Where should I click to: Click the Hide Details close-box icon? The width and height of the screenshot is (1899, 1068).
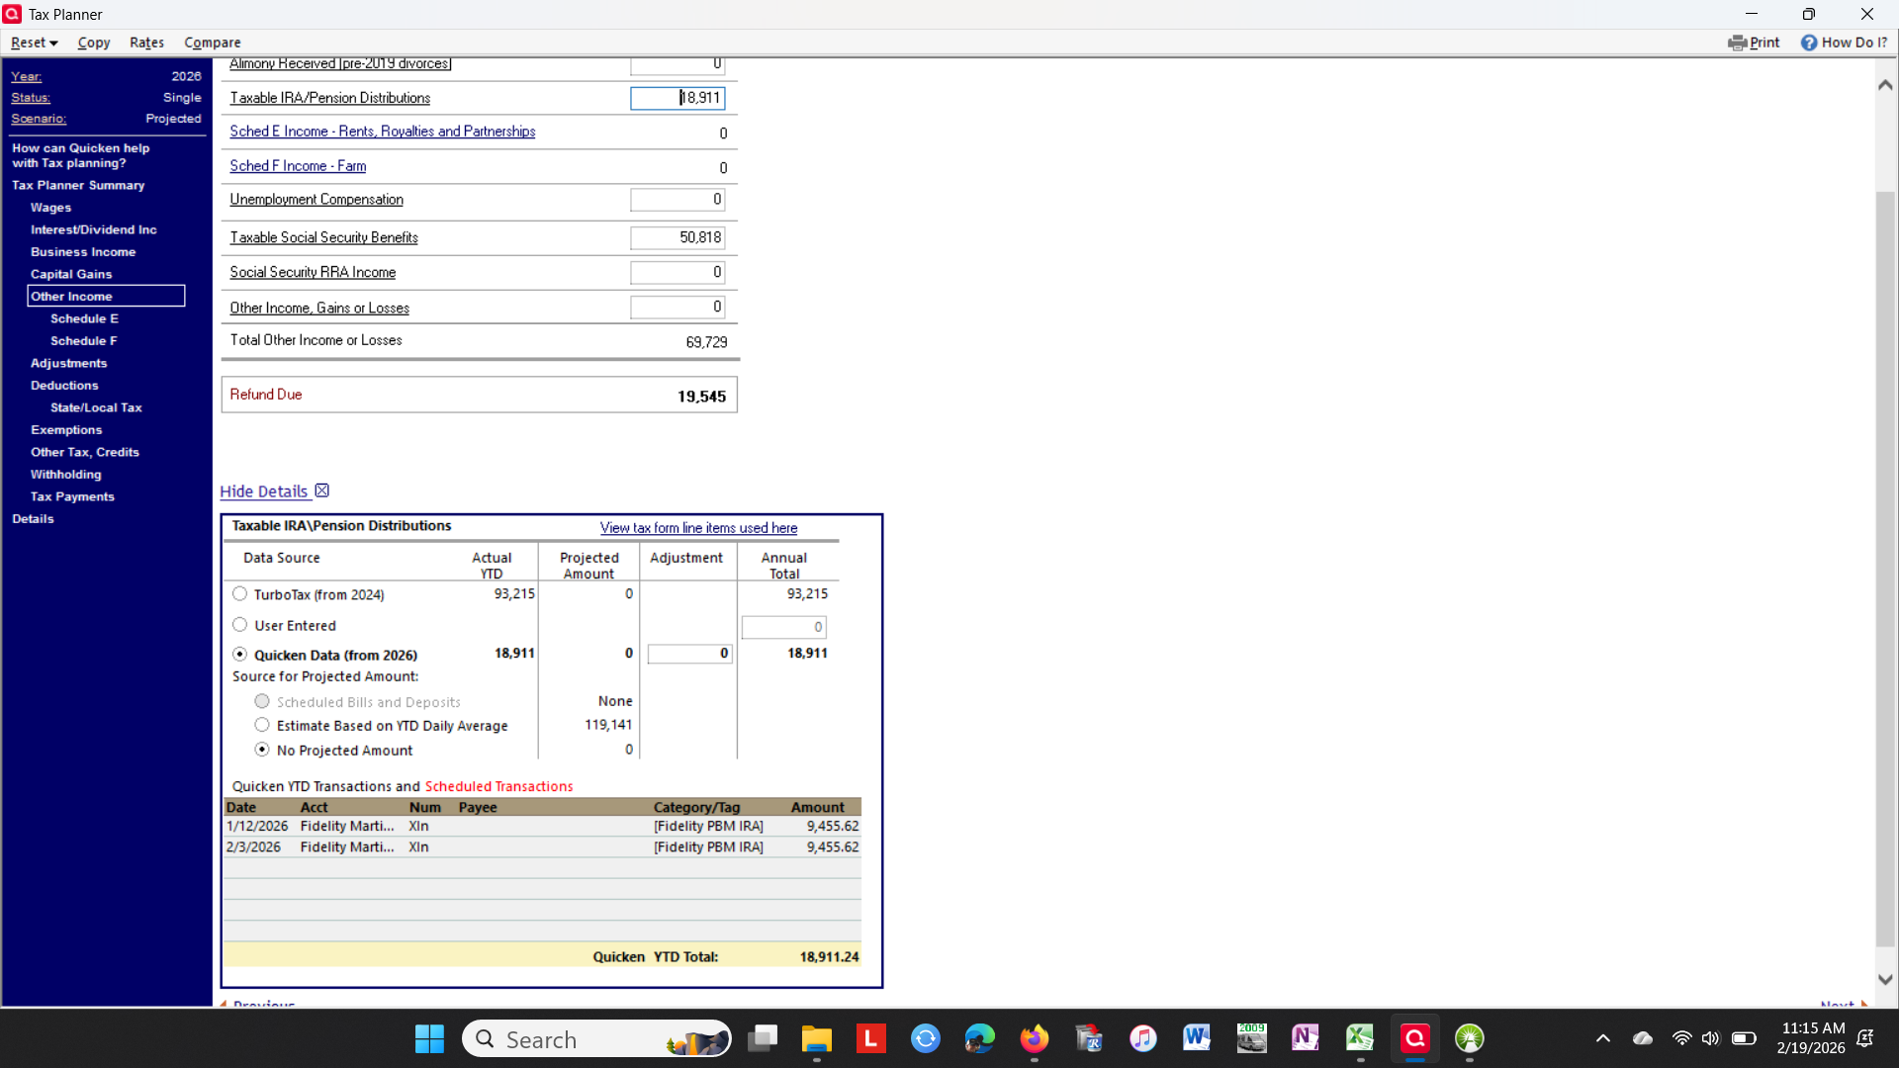pos(321,490)
